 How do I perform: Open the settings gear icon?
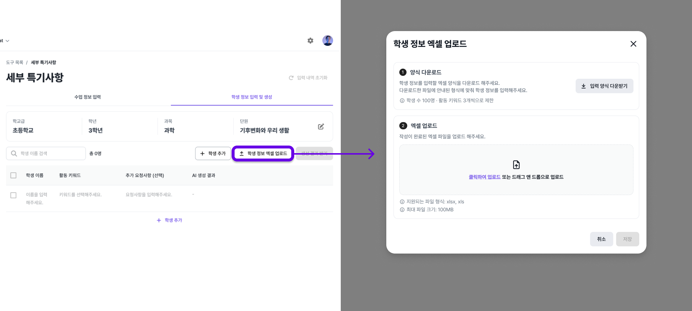pos(310,40)
